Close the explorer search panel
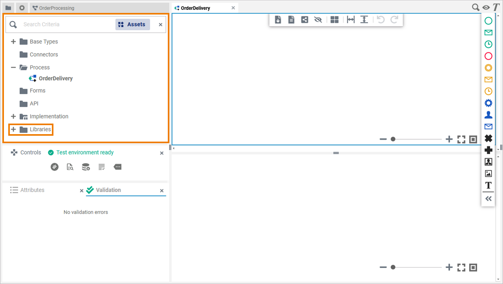Viewport: 503px width, 284px height. click(160, 25)
